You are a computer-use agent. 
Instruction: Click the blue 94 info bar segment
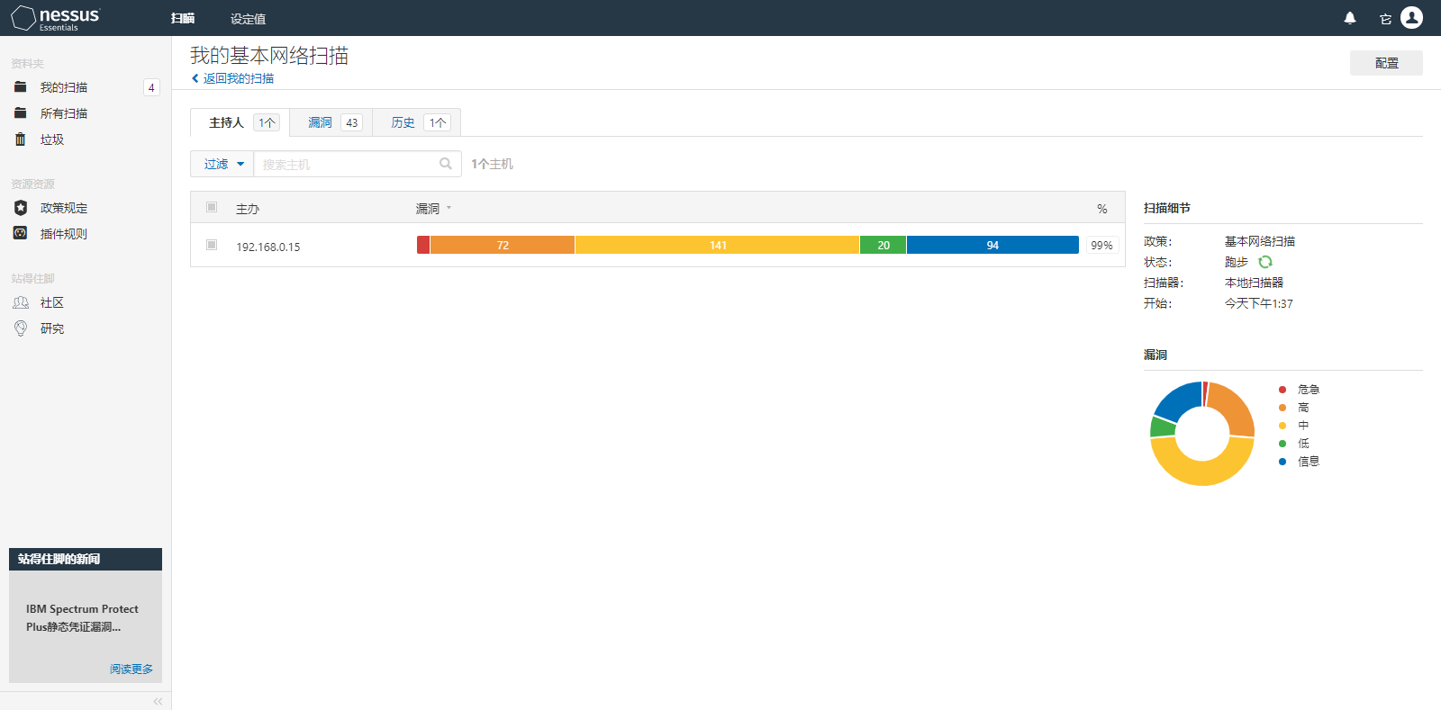coord(992,245)
